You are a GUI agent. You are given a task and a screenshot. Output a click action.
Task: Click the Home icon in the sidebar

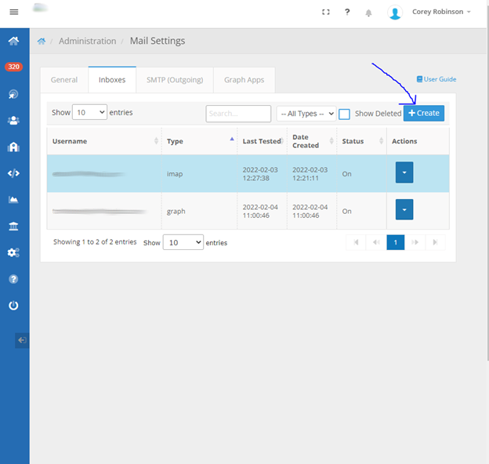tap(13, 41)
